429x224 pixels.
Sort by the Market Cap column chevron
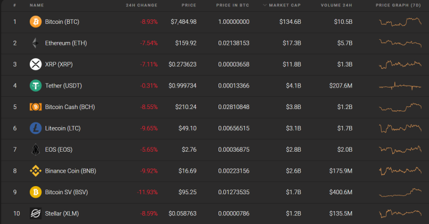click(x=265, y=5)
